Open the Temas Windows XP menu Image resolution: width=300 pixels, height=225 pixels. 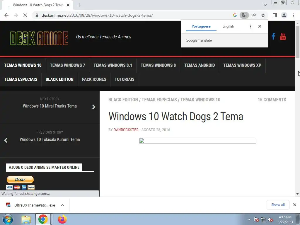(x=242, y=65)
